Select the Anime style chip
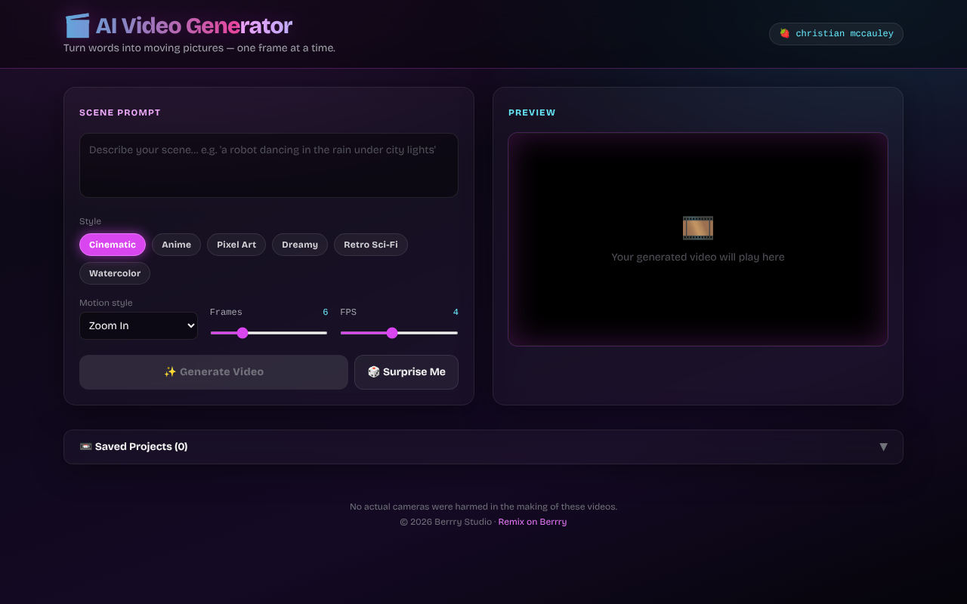The image size is (967, 604). tap(176, 245)
